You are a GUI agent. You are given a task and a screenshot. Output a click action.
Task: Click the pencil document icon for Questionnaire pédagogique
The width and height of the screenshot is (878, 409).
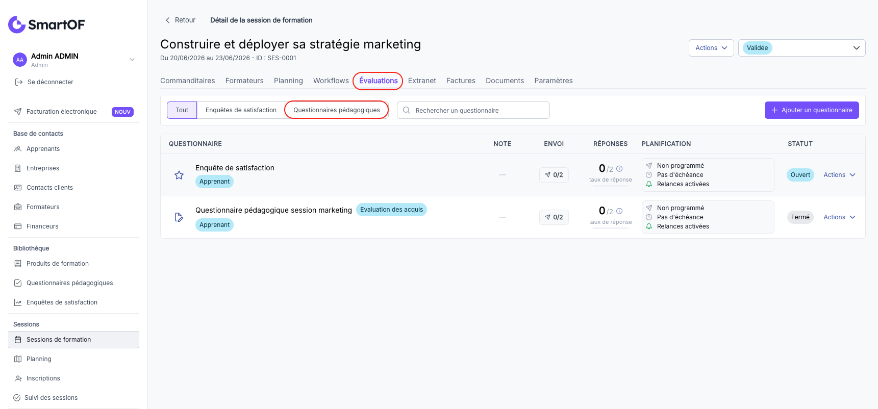(x=179, y=217)
